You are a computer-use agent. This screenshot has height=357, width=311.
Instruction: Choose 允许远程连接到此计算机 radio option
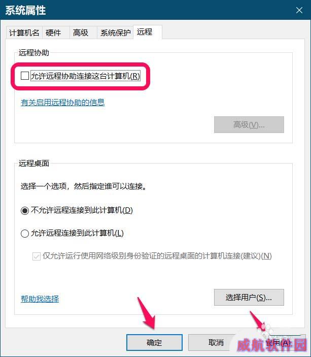pos(24,234)
